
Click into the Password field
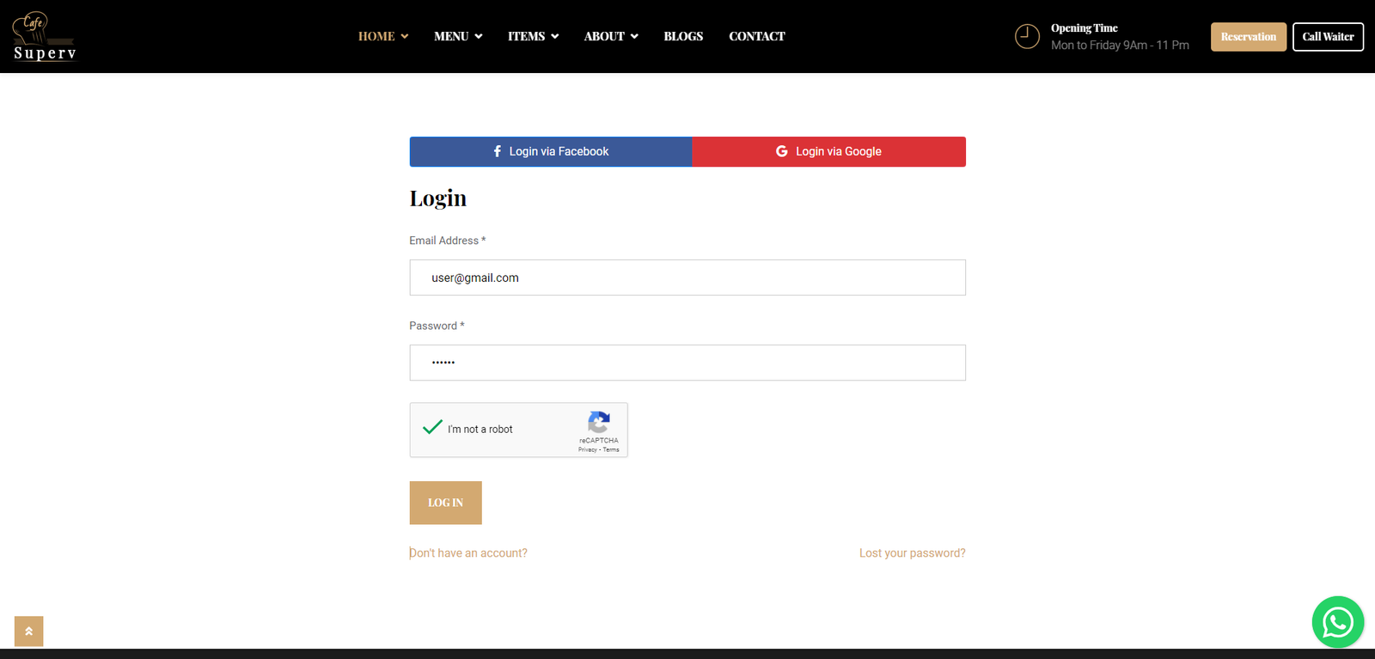pos(687,363)
